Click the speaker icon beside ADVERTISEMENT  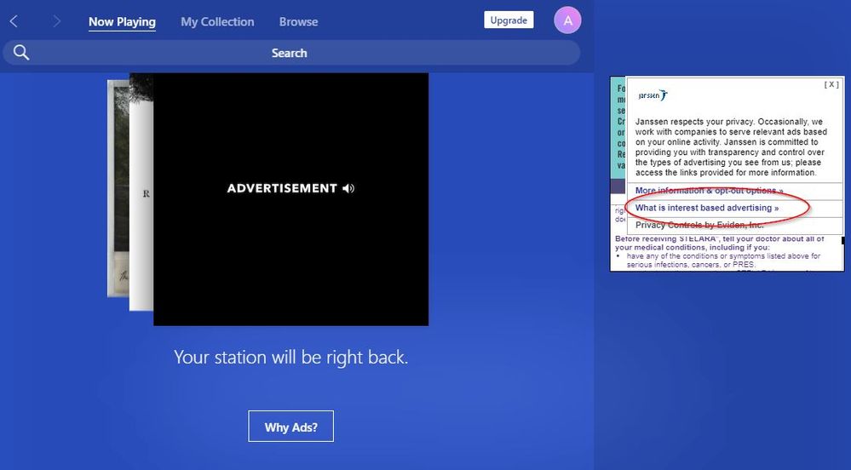(x=348, y=188)
